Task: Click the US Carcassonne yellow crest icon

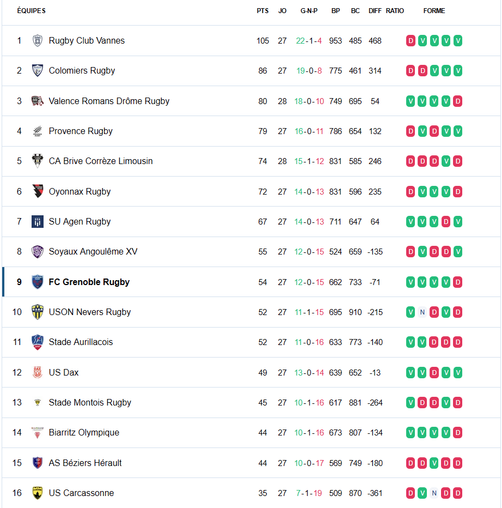Action: 38,493
